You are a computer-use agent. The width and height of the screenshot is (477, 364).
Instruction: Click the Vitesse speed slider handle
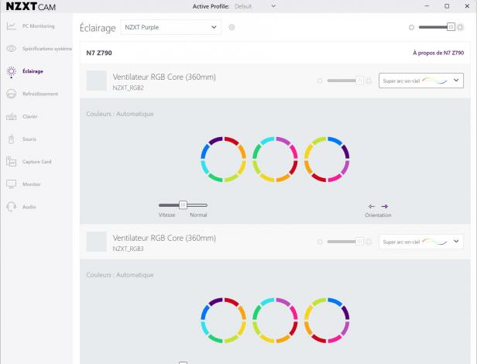[183, 205]
